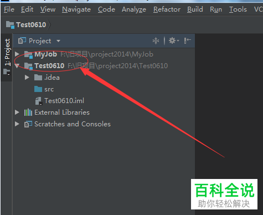Open the Project view dropdown
Viewport: 263px width, 215px height.
coord(59,41)
